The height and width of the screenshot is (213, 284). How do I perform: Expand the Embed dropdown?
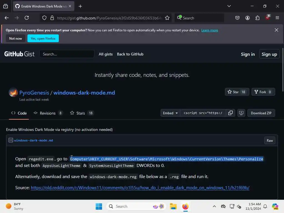[x=170, y=113]
